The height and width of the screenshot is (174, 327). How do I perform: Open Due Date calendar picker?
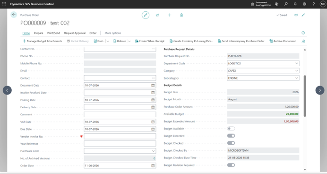153,129
